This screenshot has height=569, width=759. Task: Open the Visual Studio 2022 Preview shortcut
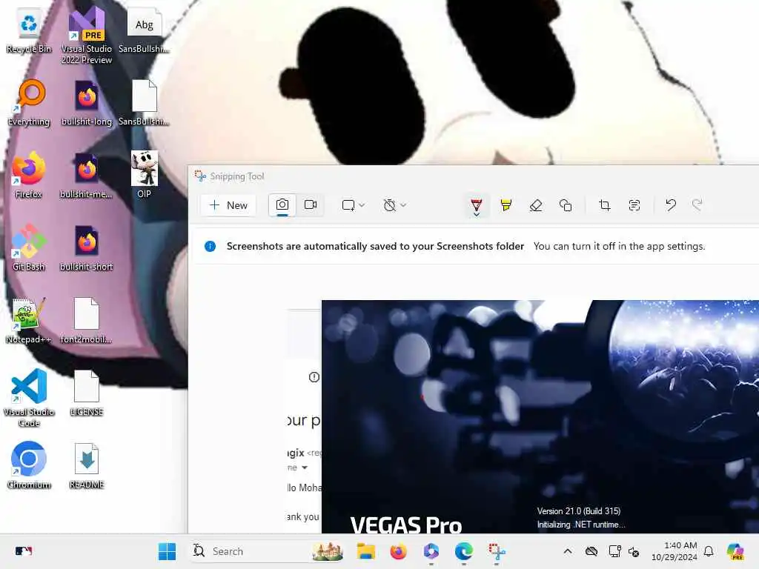(86, 36)
